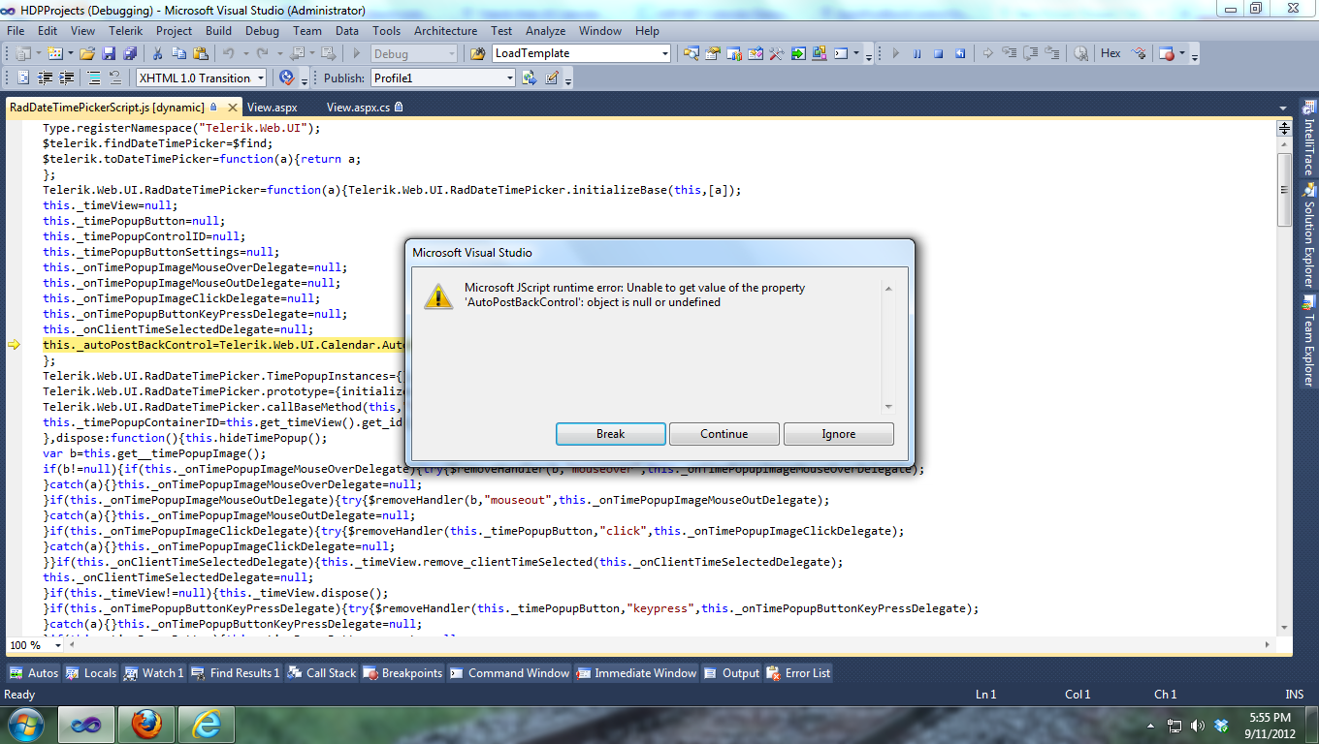The image size is (1319, 744).
Task: Click Ignore in the error dialog
Action: click(x=839, y=434)
